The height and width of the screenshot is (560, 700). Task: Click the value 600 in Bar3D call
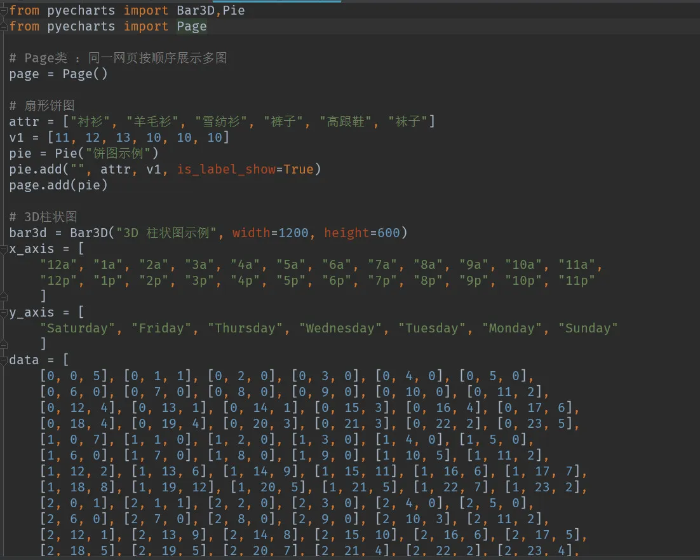[388, 233]
